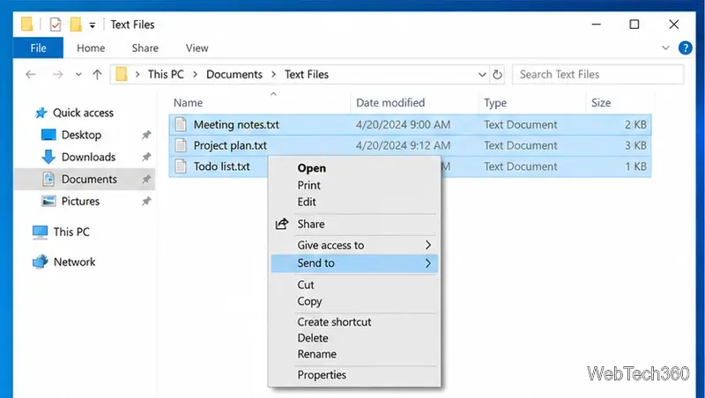Switch to the Share ribbon tab

click(x=145, y=48)
